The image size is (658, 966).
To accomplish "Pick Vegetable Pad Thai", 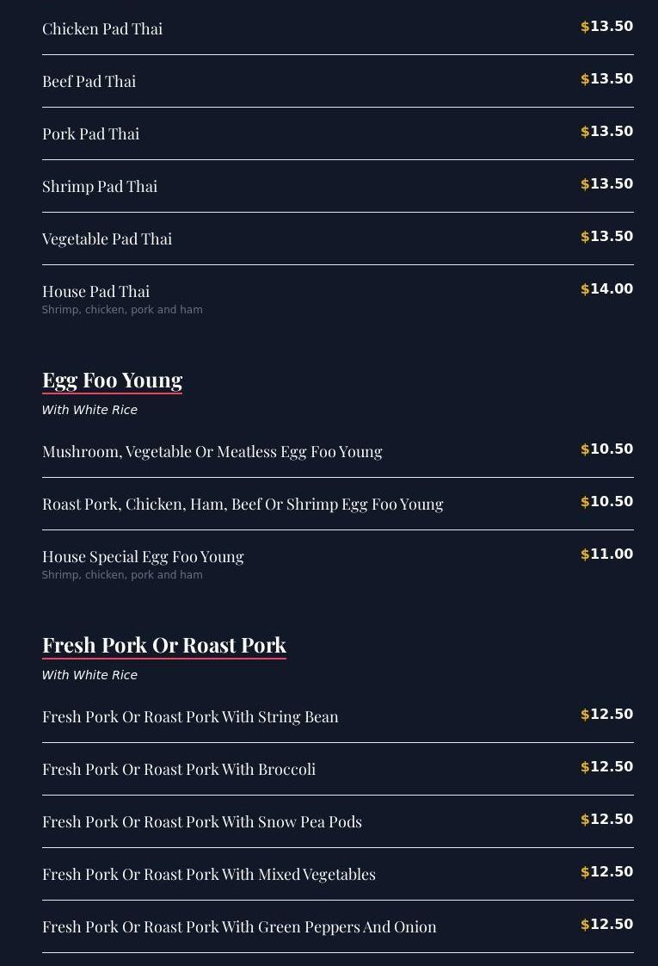I will (108, 238).
